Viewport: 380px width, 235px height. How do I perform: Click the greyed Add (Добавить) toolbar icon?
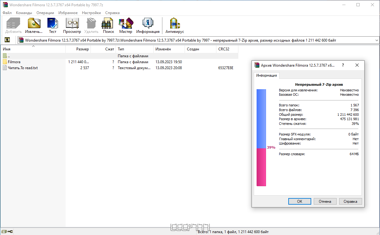14,23
